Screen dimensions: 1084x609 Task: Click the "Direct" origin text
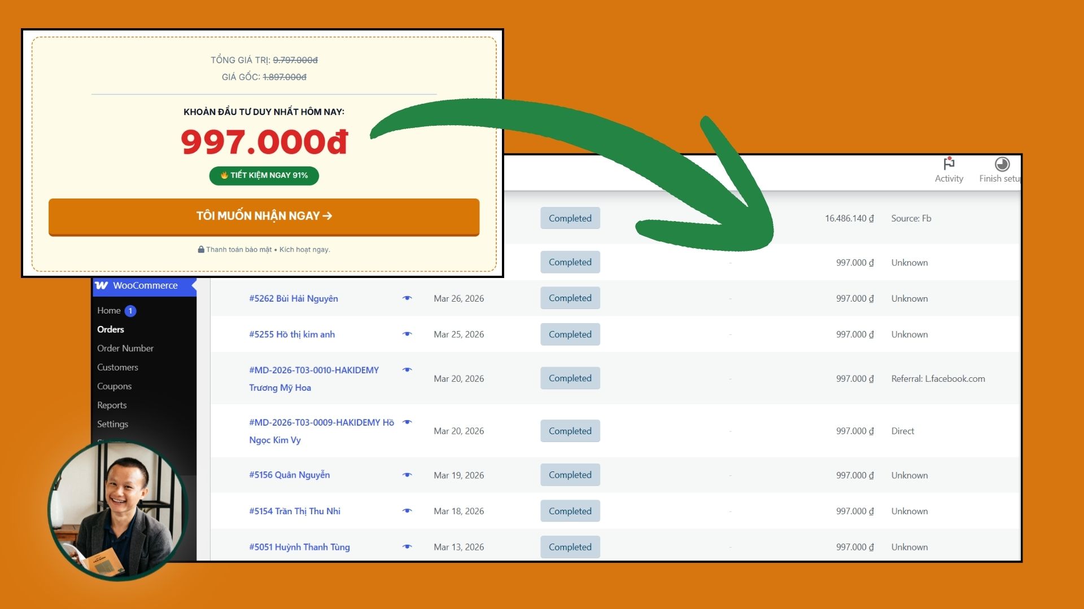(903, 431)
